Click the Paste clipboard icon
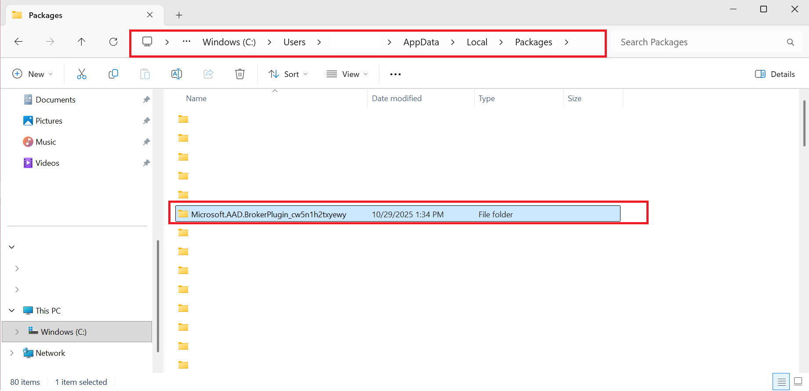809x391 pixels. [x=145, y=74]
